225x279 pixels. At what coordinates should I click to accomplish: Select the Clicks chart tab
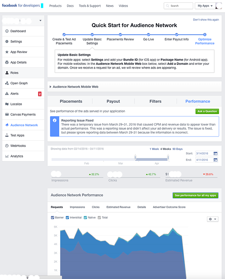tap(96, 207)
